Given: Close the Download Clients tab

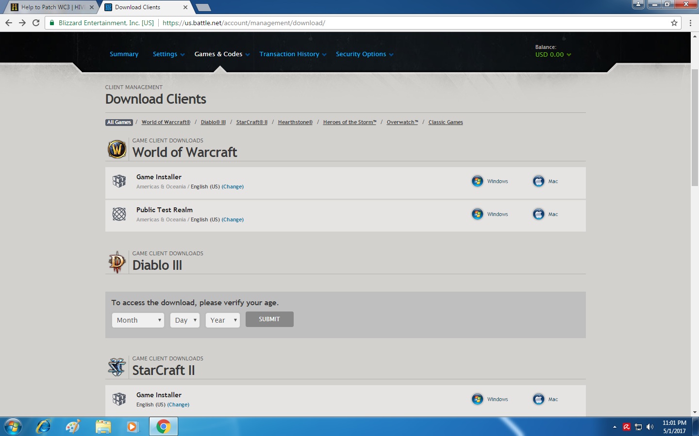Looking at the screenshot, I should coord(185,7).
